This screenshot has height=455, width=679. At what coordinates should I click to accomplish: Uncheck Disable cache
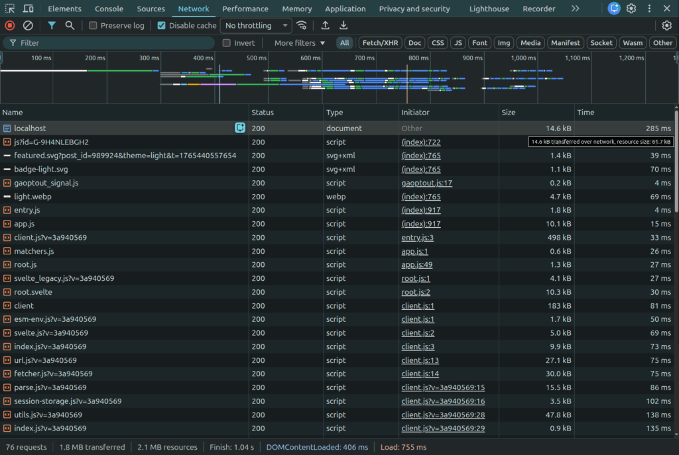pyautogui.click(x=160, y=25)
